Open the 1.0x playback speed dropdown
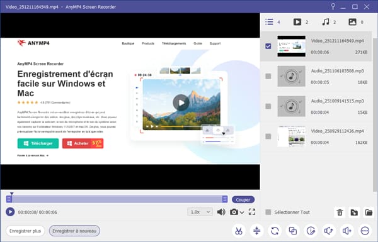This screenshot has height=242, width=378. 200,212
